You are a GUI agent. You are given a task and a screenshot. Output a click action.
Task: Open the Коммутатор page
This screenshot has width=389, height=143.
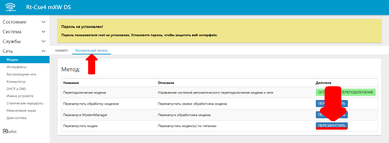(16, 81)
